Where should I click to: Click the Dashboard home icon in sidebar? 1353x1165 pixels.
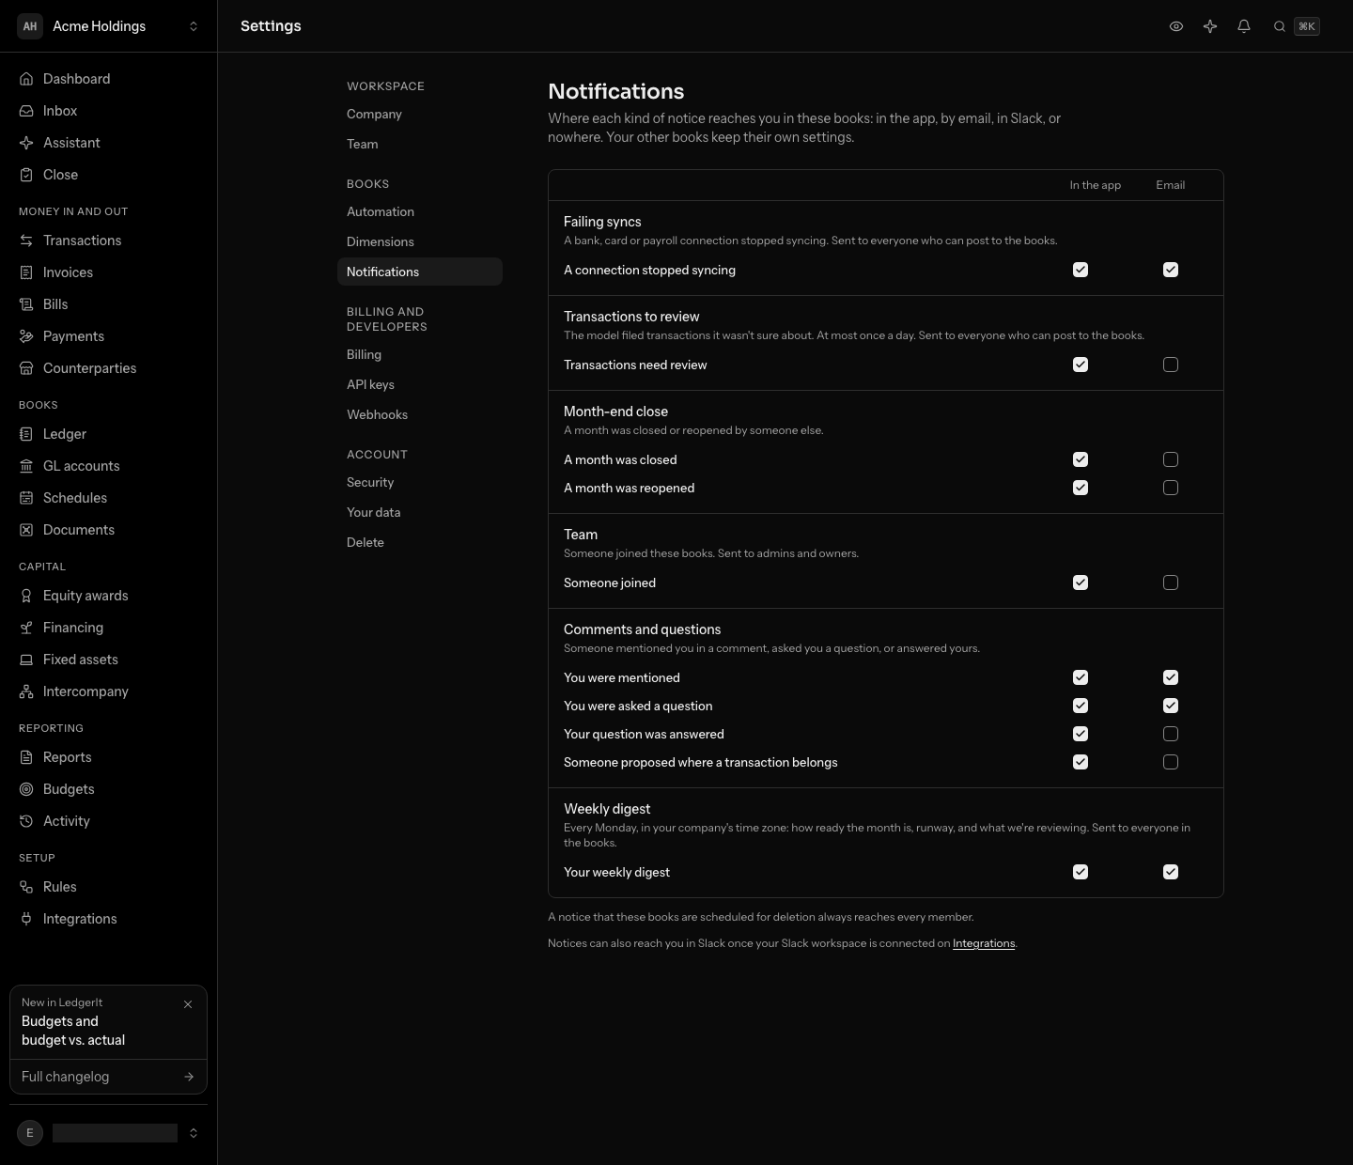tap(26, 79)
